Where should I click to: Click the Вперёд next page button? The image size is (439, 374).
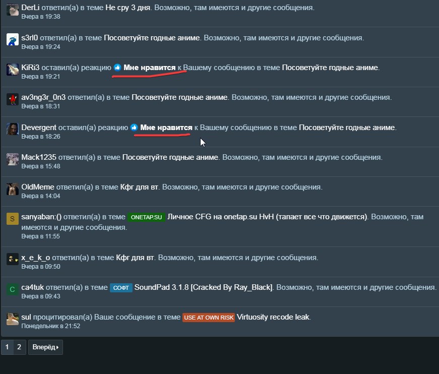coord(45,347)
